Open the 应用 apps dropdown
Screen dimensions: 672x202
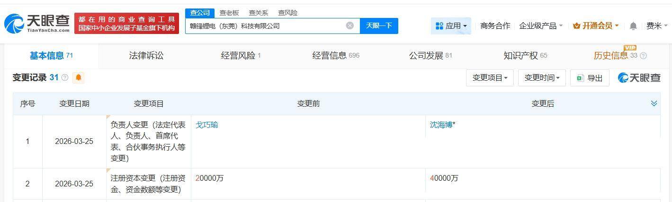pos(451,26)
